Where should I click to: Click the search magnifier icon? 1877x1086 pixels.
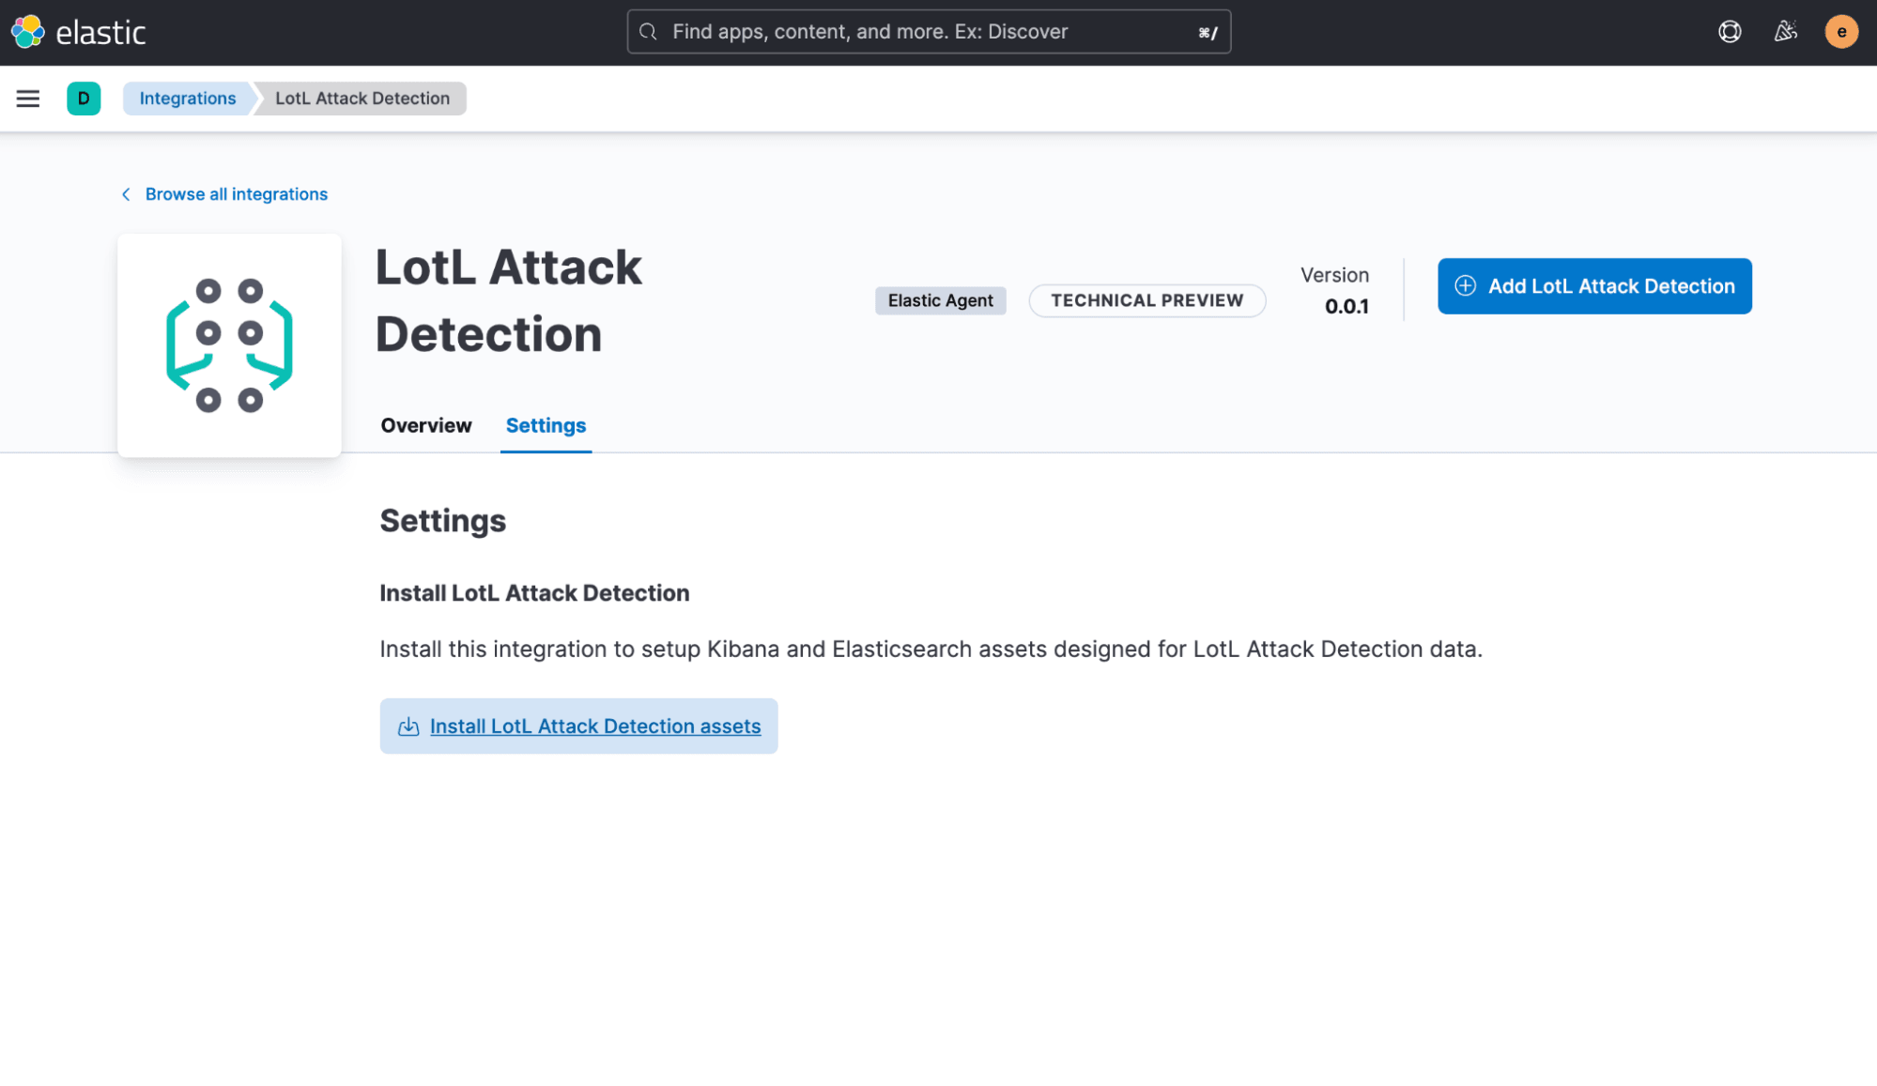point(648,31)
